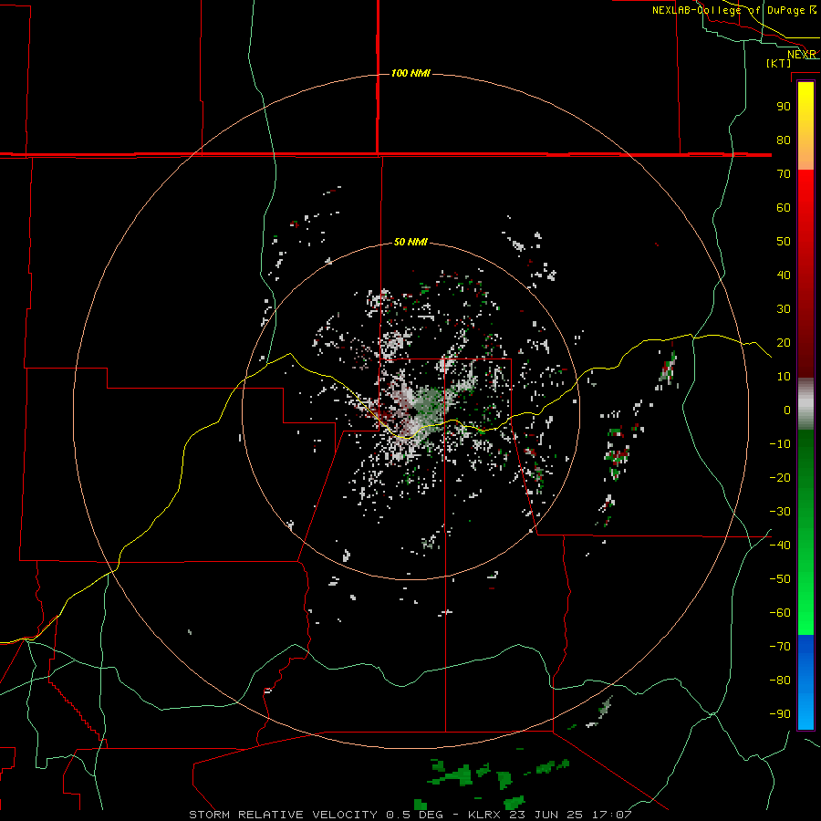Click the NEXR label above the scale
The height and width of the screenshot is (821, 821).
coord(801,55)
